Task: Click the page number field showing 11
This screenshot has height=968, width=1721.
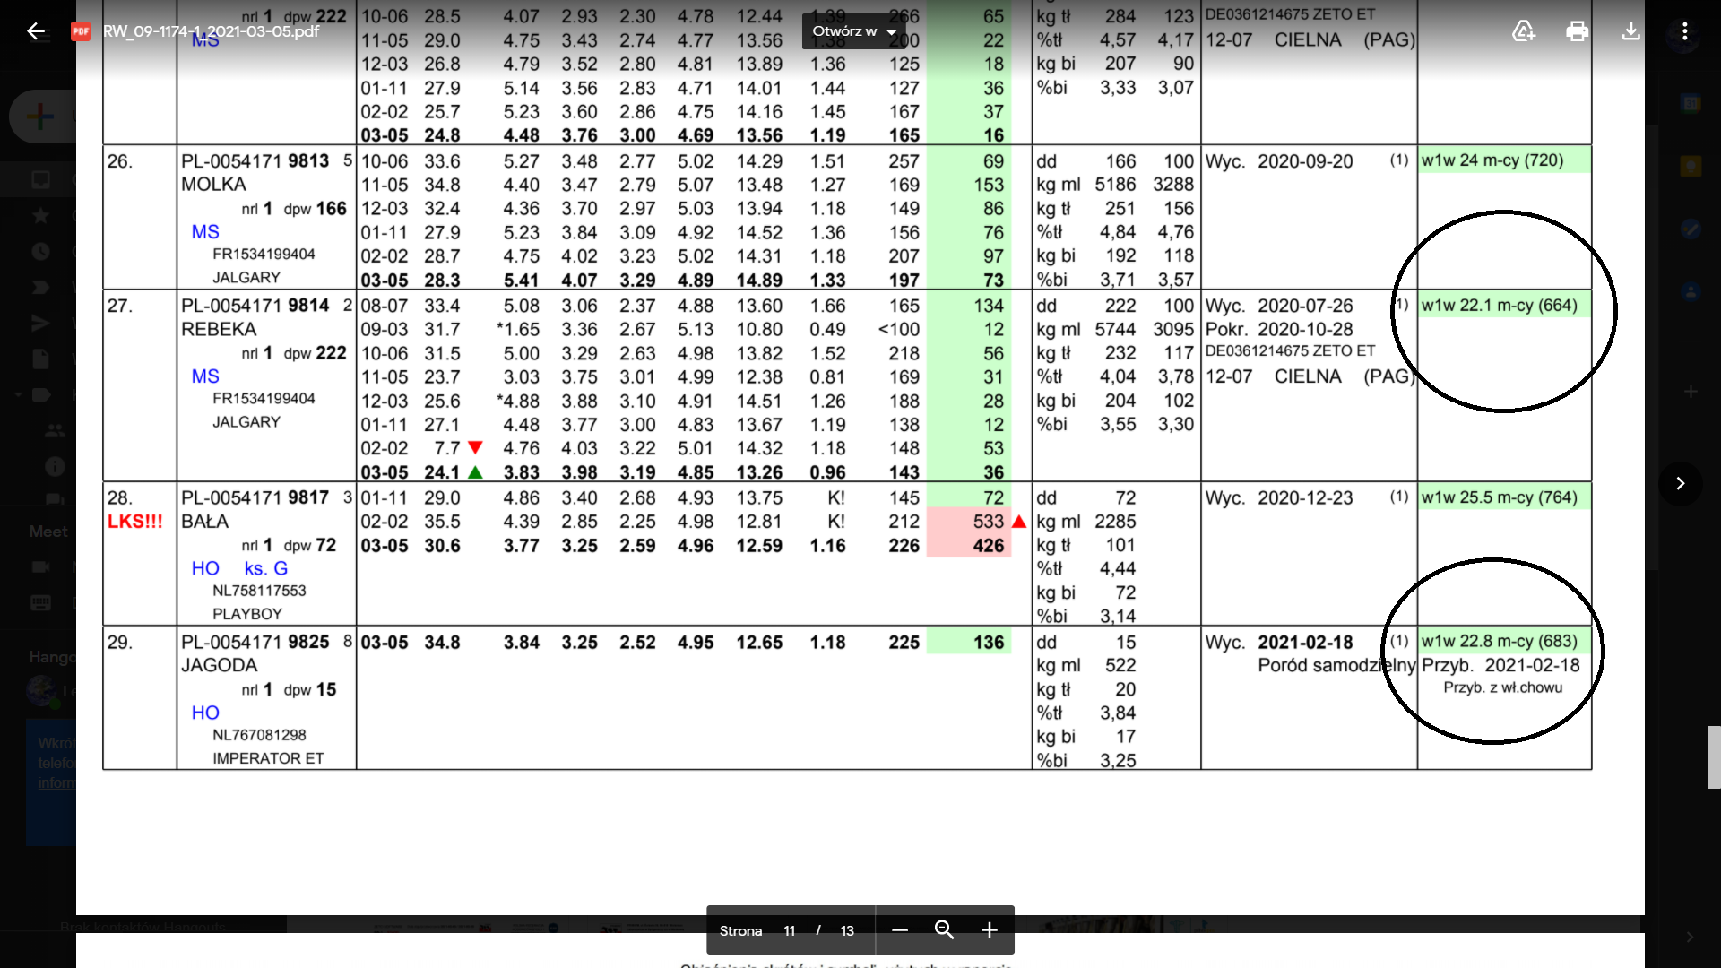Action: point(789,930)
